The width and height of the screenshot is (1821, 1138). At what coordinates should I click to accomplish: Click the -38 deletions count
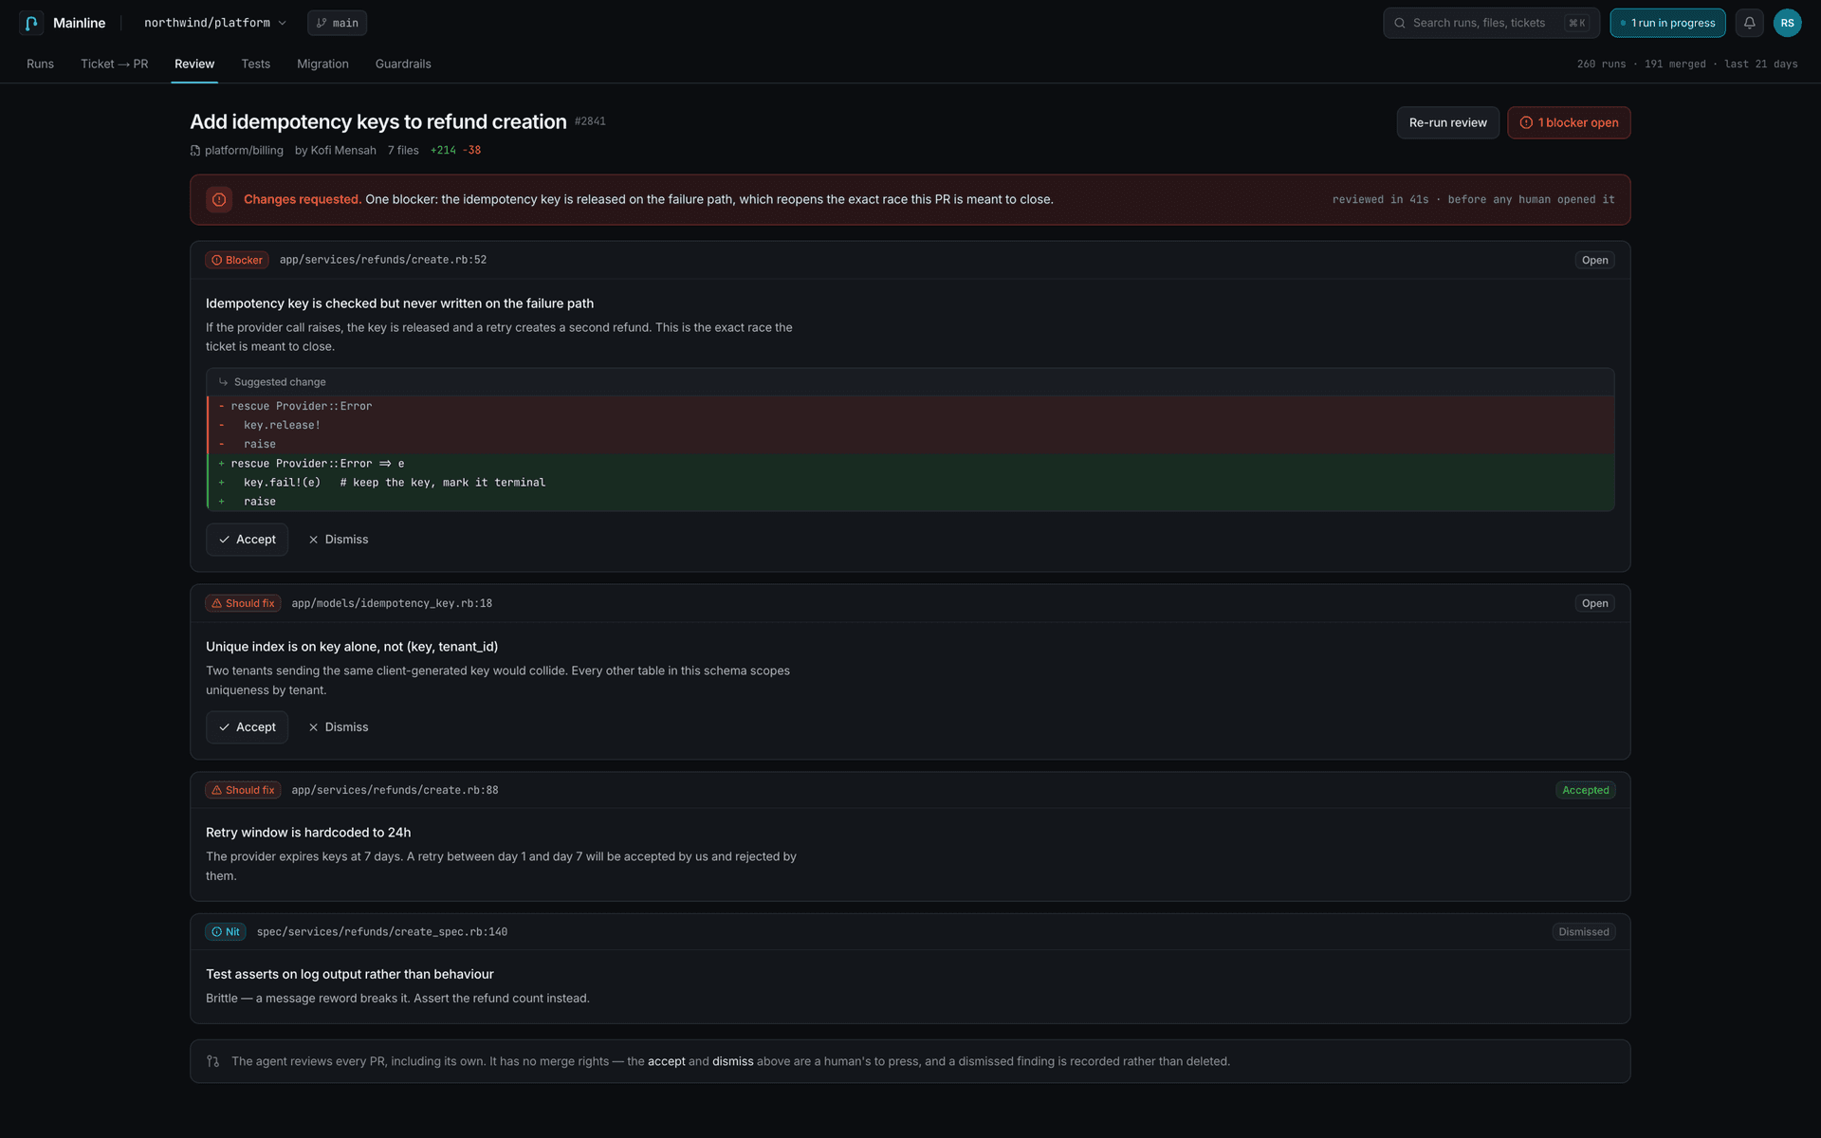[x=471, y=150]
